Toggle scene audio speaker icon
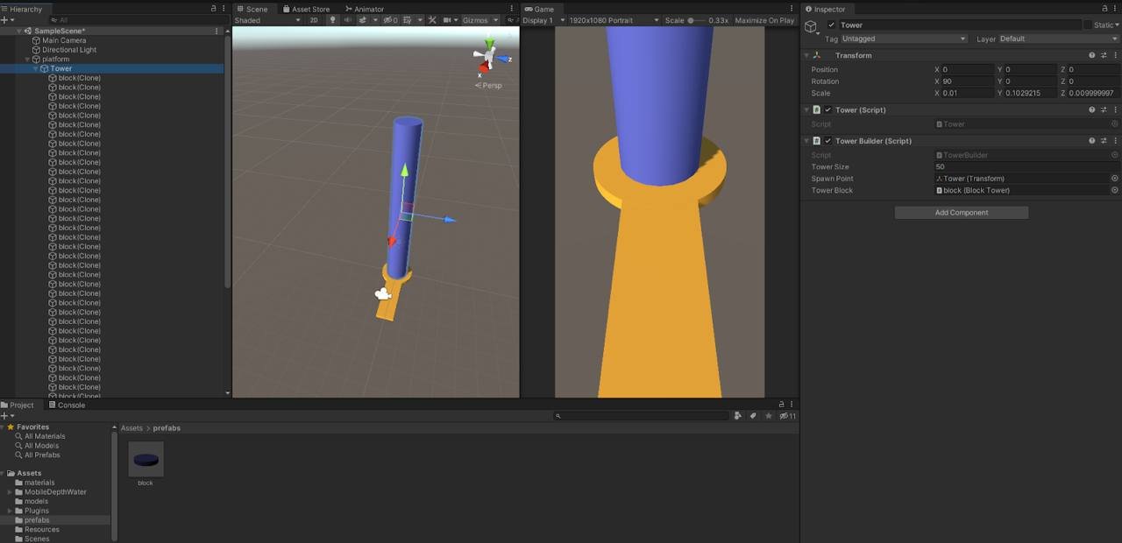Image resolution: width=1122 pixels, height=543 pixels. coord(348,20)
